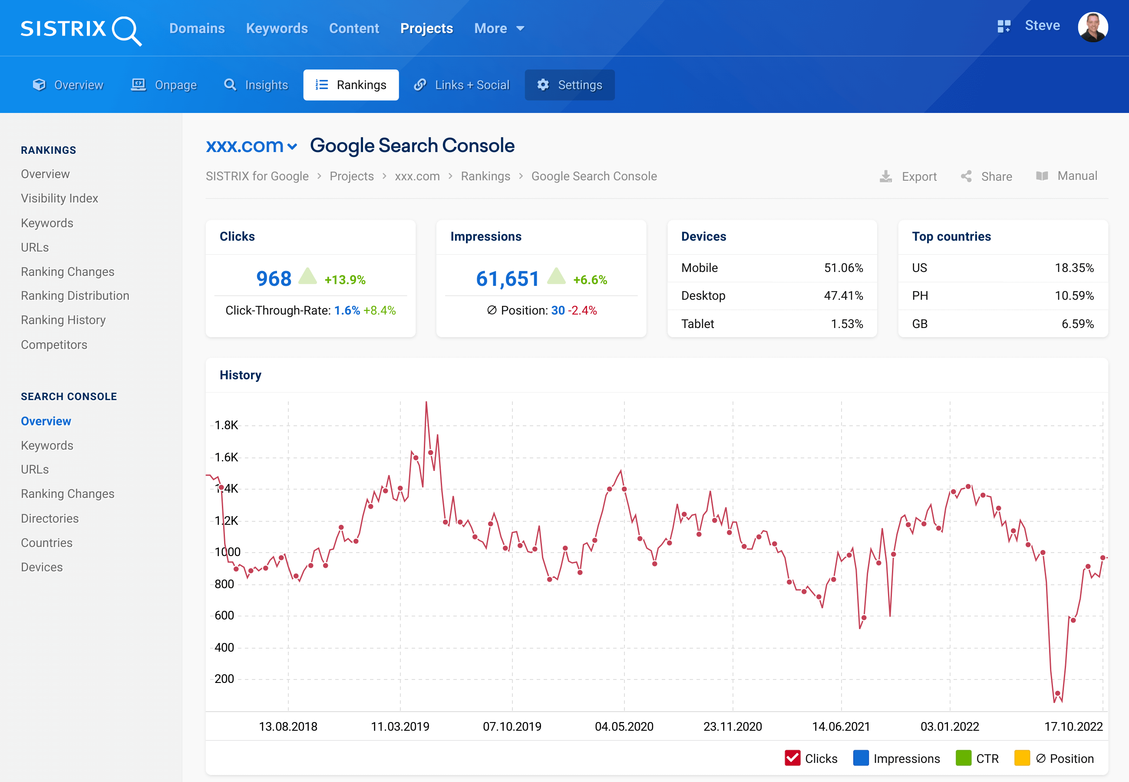Click the Projects breadcrumb link
This screenshot has width=1129, height=782.
pyautogui.click(x=352, y=176)
